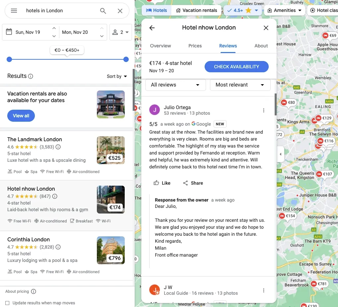The width and height of the screenshot is (338, 307).
Task: Click the search magnifier icon
Action: coord(103,11)
